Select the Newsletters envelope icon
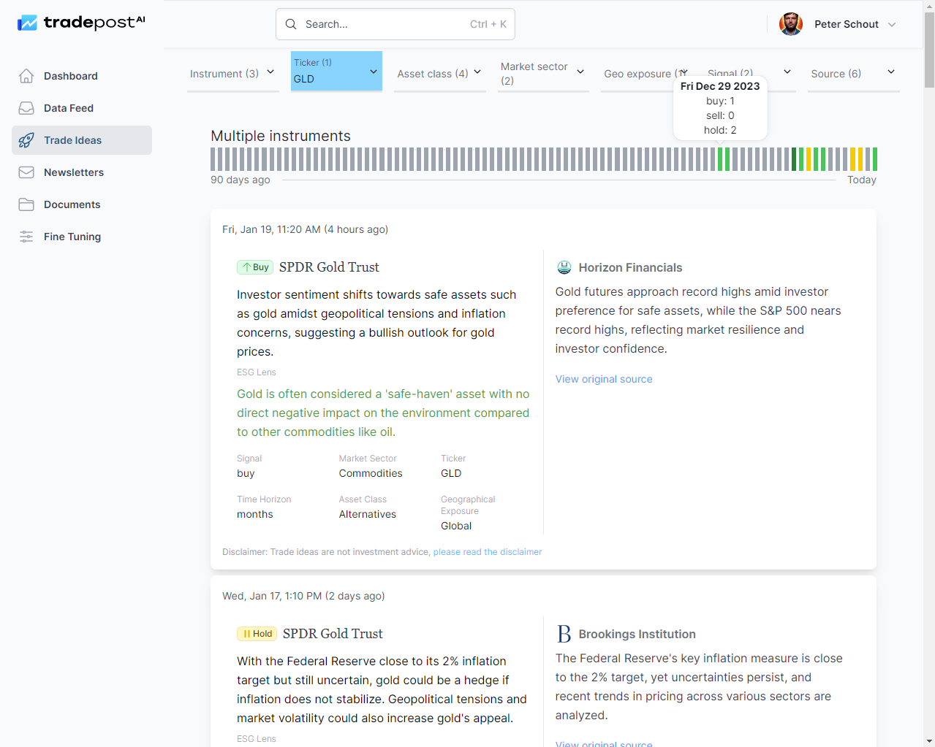 [26, 172]
